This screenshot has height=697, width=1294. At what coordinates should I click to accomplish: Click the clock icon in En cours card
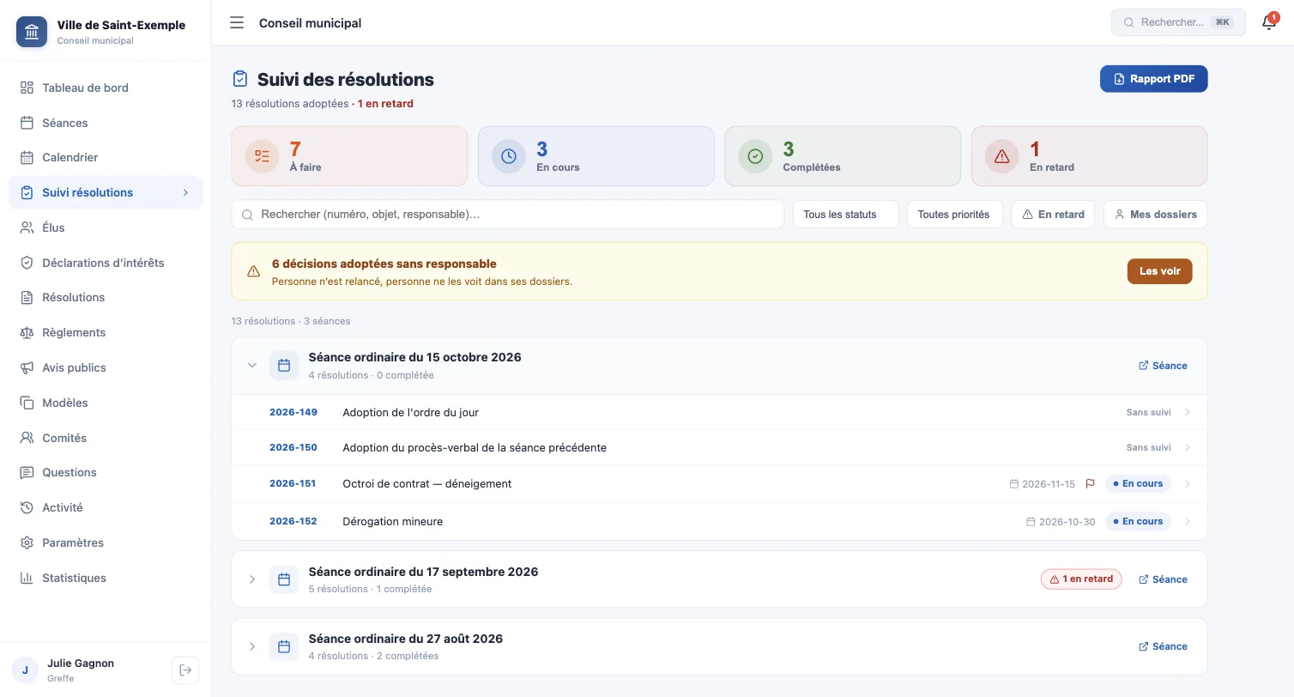point(509,156)
